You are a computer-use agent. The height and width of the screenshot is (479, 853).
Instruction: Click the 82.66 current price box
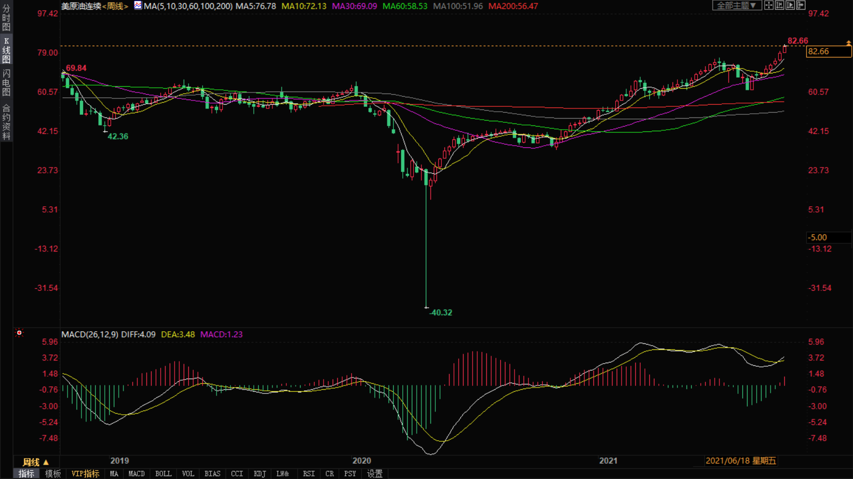point(828,52)
